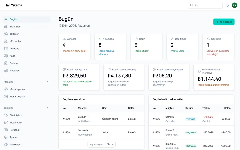Click order number #1268
The height and width of the screenshot is (150, 240).
coord(66,132)
